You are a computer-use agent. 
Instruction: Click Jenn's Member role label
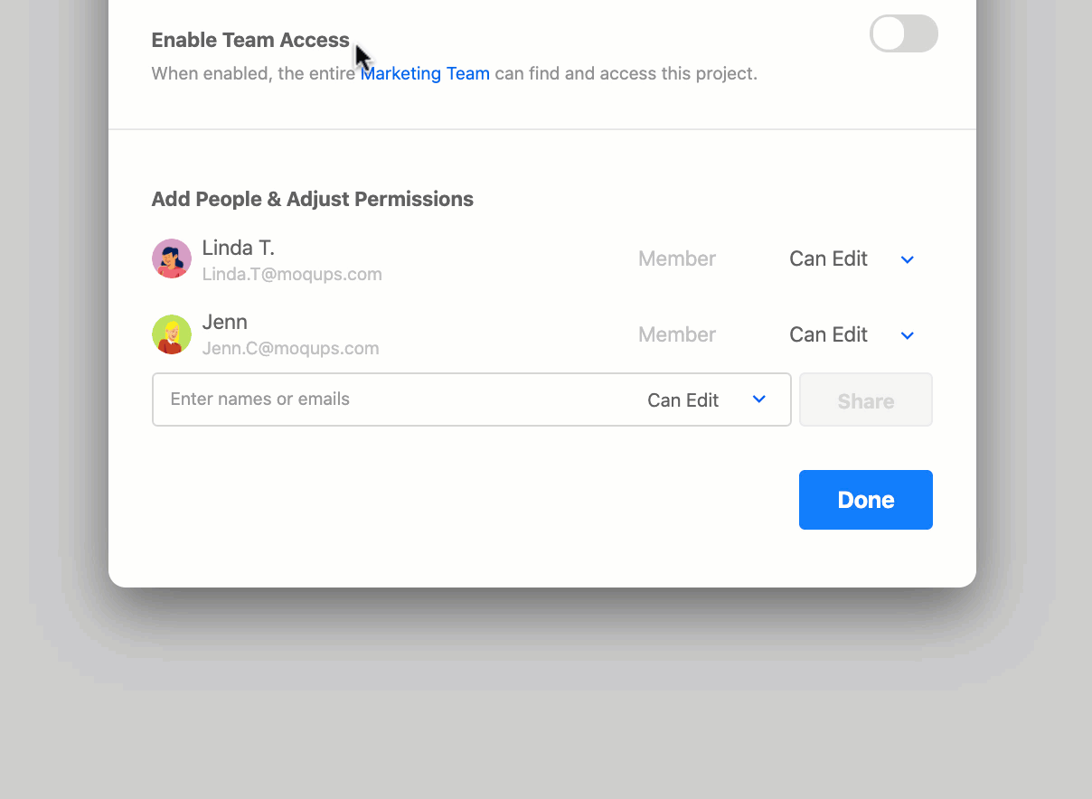point(676,334)
